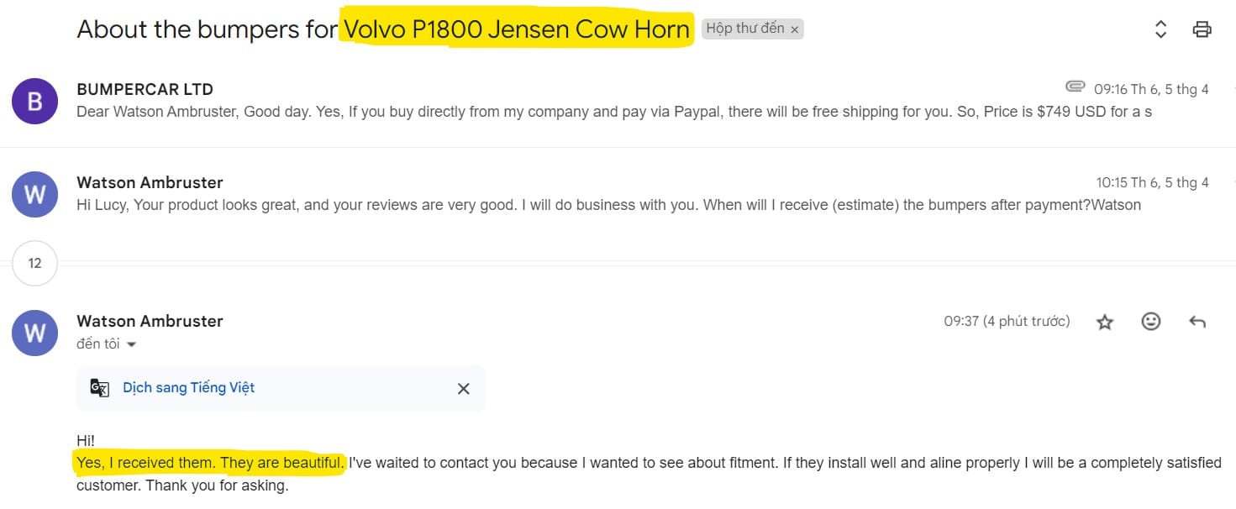Add an emoji reaction to the message

pos(1151,321)
